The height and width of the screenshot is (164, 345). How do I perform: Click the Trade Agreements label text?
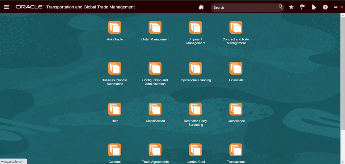155,162
